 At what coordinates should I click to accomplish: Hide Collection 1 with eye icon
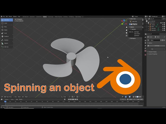point(163,23)
